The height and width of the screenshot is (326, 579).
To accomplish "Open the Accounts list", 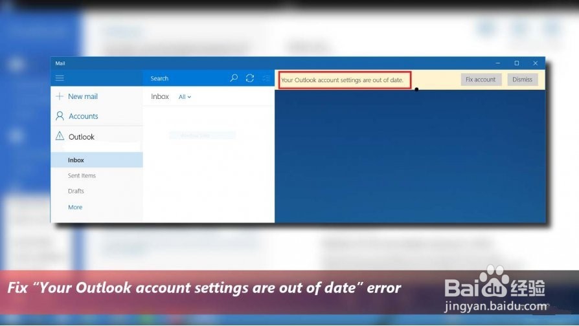I will [84, 116].
